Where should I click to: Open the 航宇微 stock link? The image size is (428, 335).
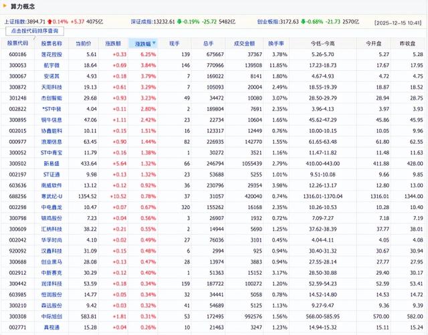point(51,66)
